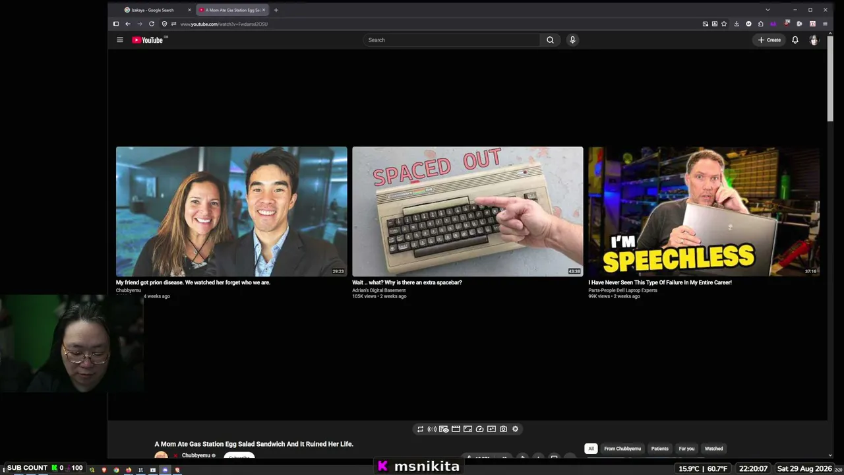Click the screenshot camera icon in player toolbar
The width and height of the screenshot is (844, 475).
[x=503, y=429]
